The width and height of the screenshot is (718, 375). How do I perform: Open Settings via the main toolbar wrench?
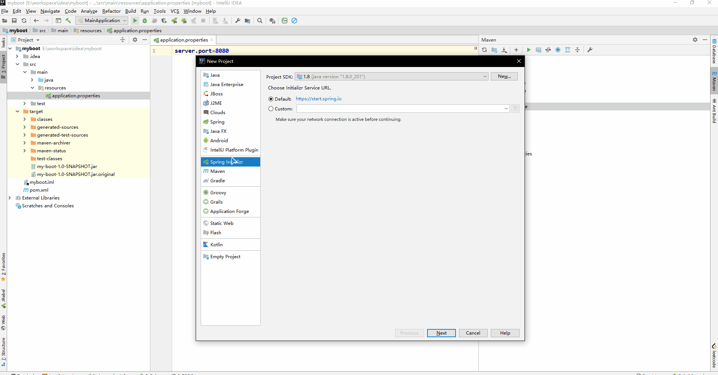pyautogui.click(x=238, y=21)
